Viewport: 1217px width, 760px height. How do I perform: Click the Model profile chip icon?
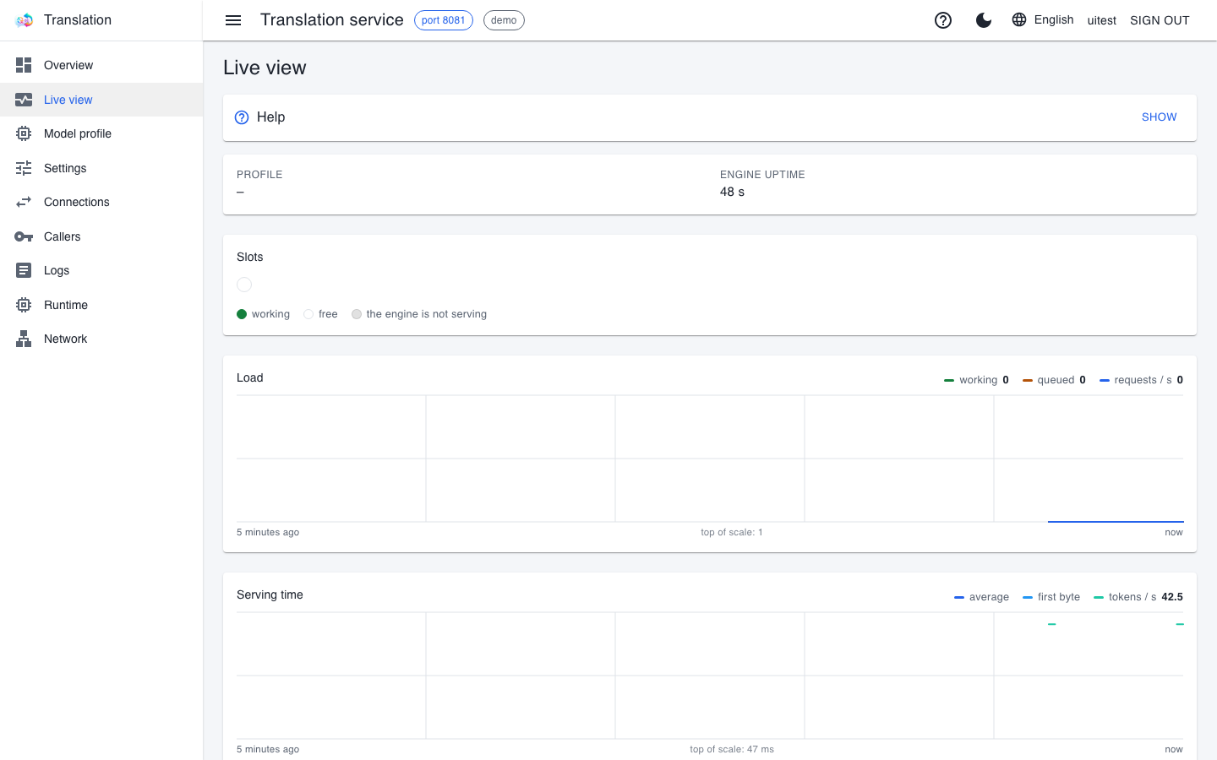(24, 133)
